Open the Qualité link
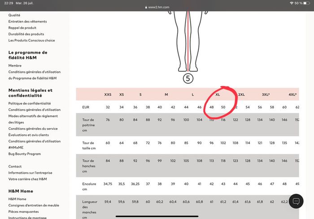Image resolution: width=314 pixels, height=219 pixels. [14, 15]
